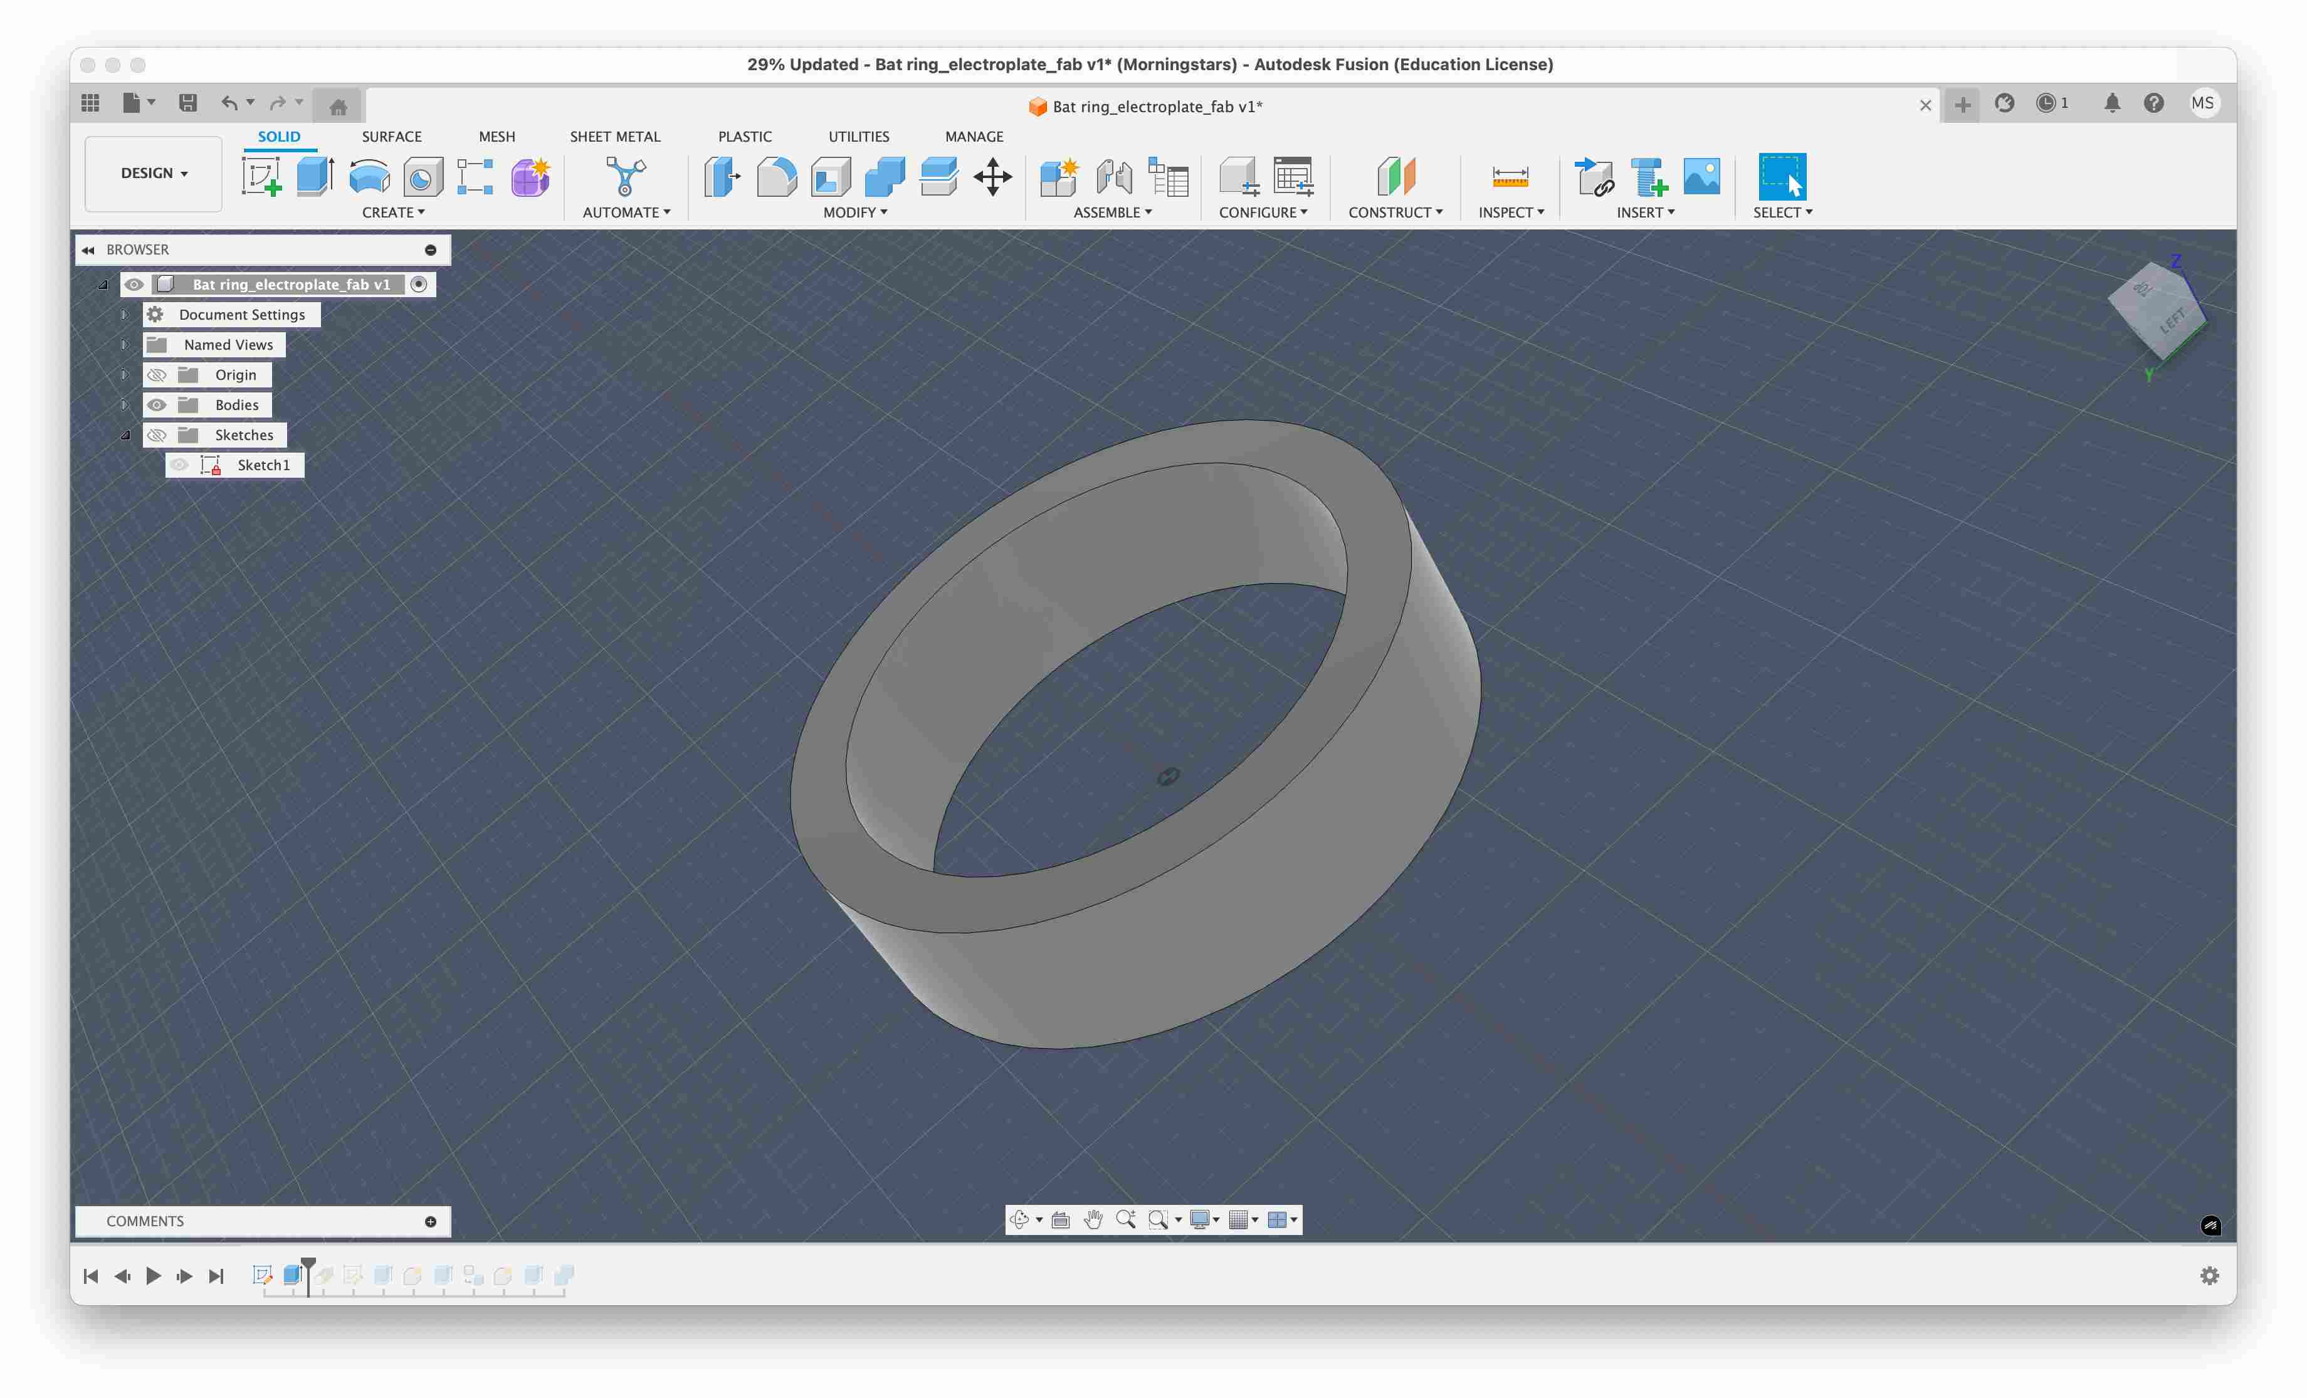Select the Offset Face tool icon

click(938, 176)
